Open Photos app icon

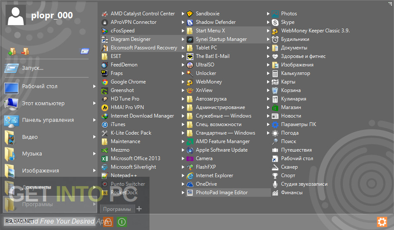point(275,14)
